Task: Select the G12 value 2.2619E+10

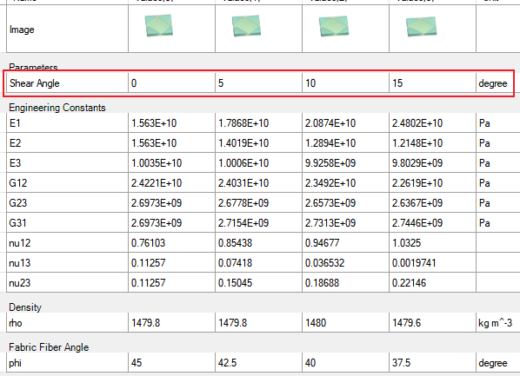Action: point(417,183)
